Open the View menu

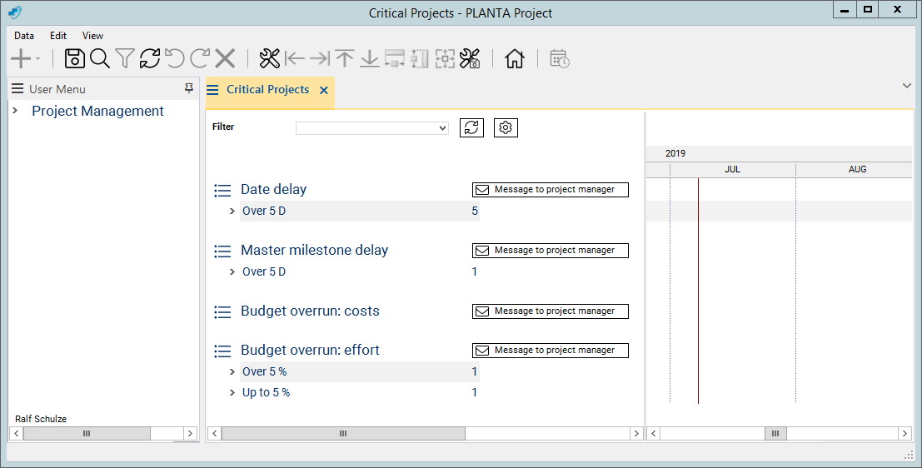[93, 36]
